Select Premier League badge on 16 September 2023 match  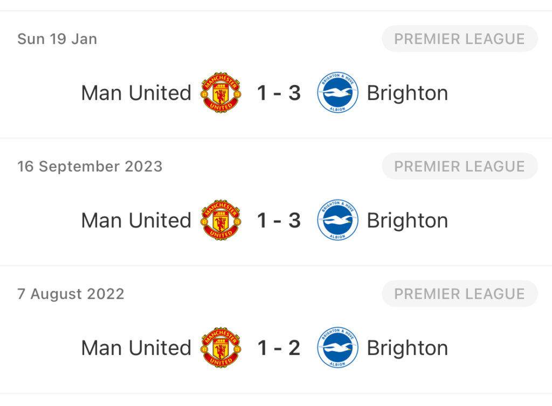pyautogui.click(x=459, y=166)
